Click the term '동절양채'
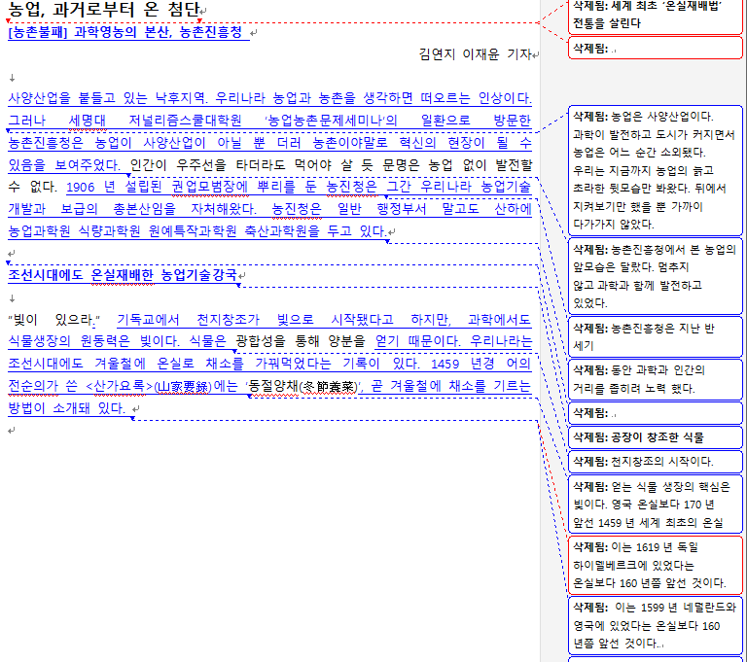 pos(273,386)
